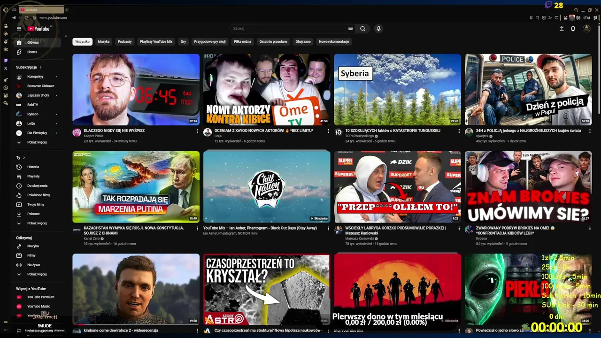Open the Syberia Tunguska video thumbnail
Image resolution: width=601 pixels, height=338 pixels.
point(397,90)
